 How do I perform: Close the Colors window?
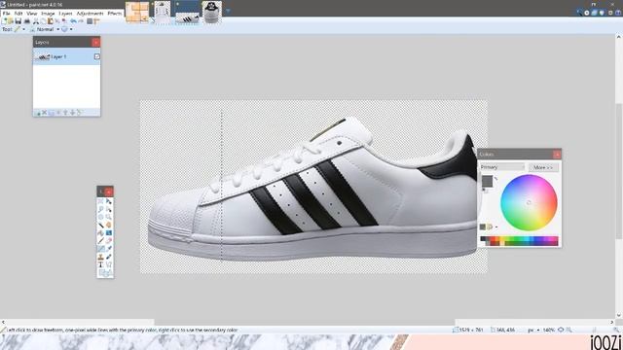coord(557,154)
